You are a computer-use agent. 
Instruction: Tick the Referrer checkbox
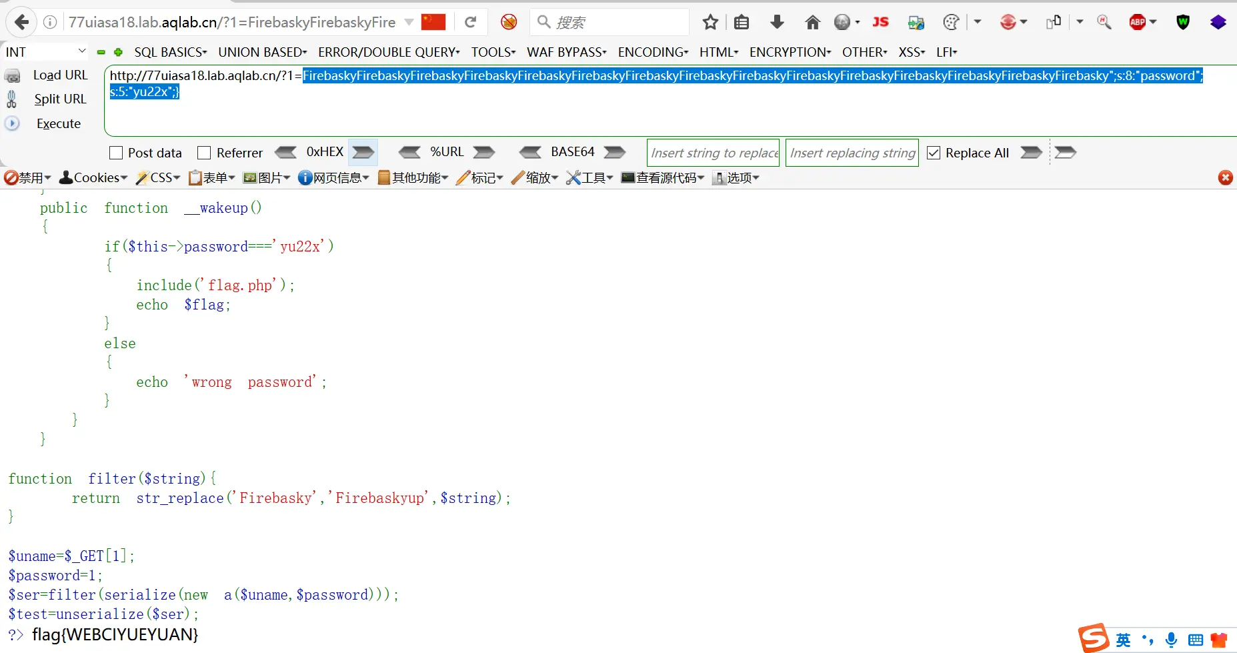(x=204, y=153)
